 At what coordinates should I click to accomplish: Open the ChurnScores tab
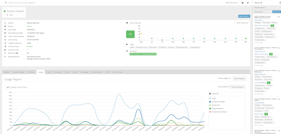pos(117,72)
